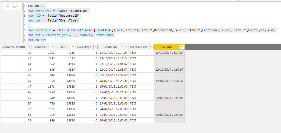Click formula line defining eventType variable
This screenshot has height=133, width=281.
pyautogui.click(x=58, y=11)
